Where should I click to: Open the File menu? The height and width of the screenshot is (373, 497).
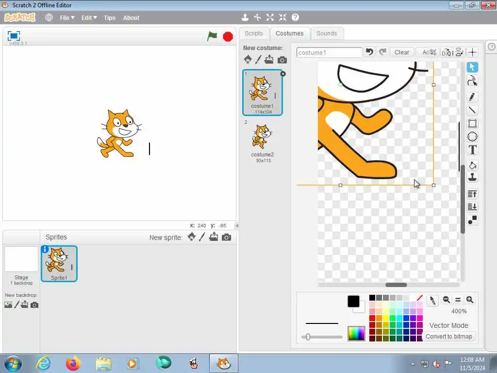point(67,18)
